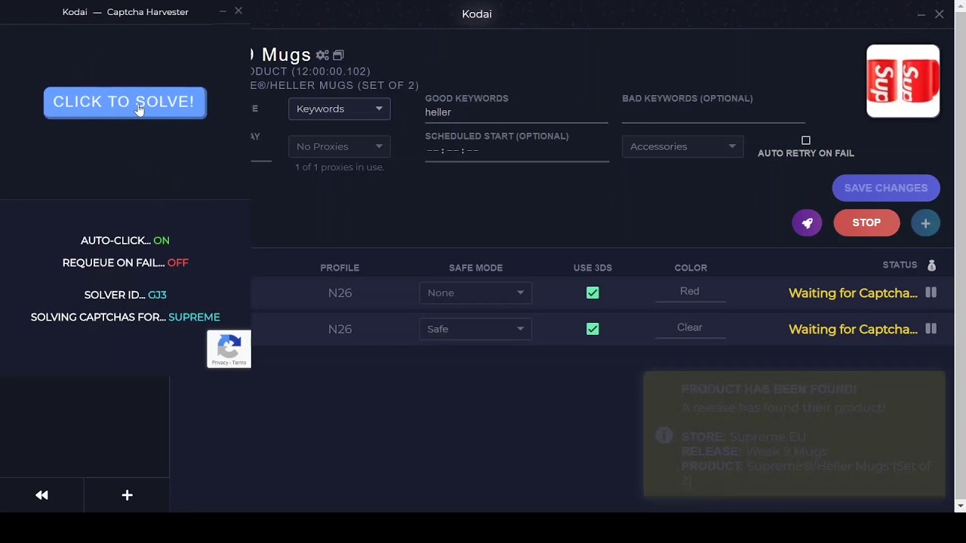
Task: Select N26 profile in Red row
Action: pos(340,293)
